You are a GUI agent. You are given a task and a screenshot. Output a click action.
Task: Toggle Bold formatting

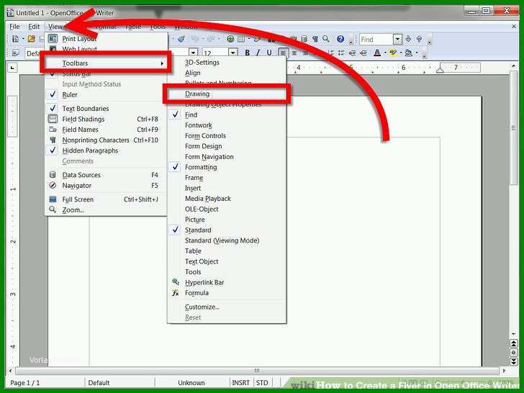[248, 53]
